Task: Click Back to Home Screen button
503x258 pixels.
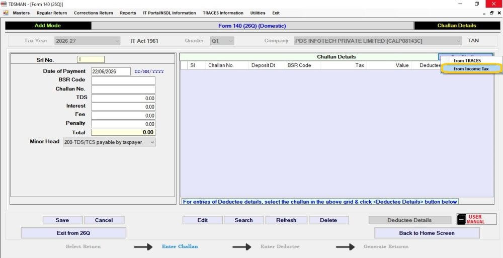Action: 427,233
